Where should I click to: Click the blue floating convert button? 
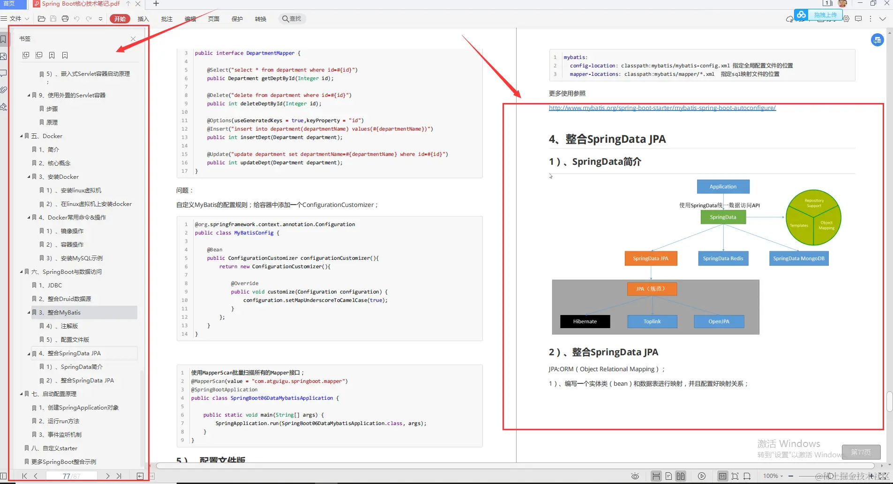coord(877,40)
